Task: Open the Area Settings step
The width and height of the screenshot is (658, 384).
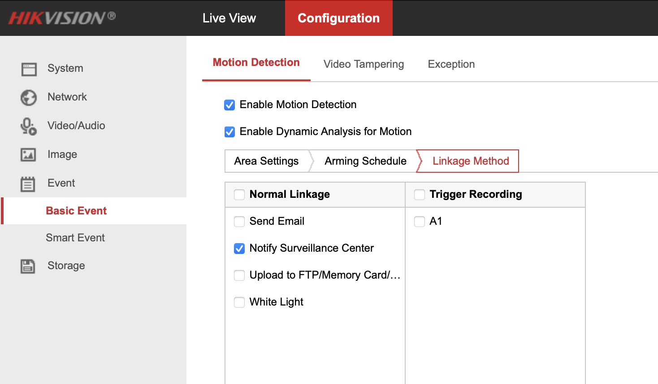Action: 266,161
